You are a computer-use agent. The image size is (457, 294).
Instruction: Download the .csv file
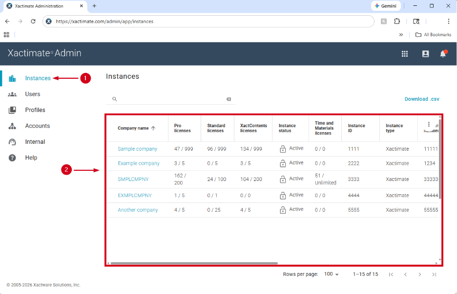click(x=422, y=99)
